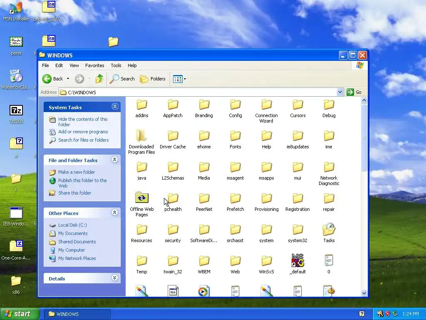Click Search for files or folders
Viewport: 426px width, 320px height.
(83, 140)
